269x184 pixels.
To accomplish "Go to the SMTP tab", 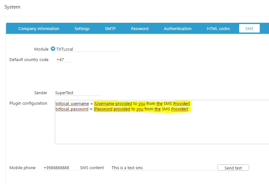I will (110, 28).
